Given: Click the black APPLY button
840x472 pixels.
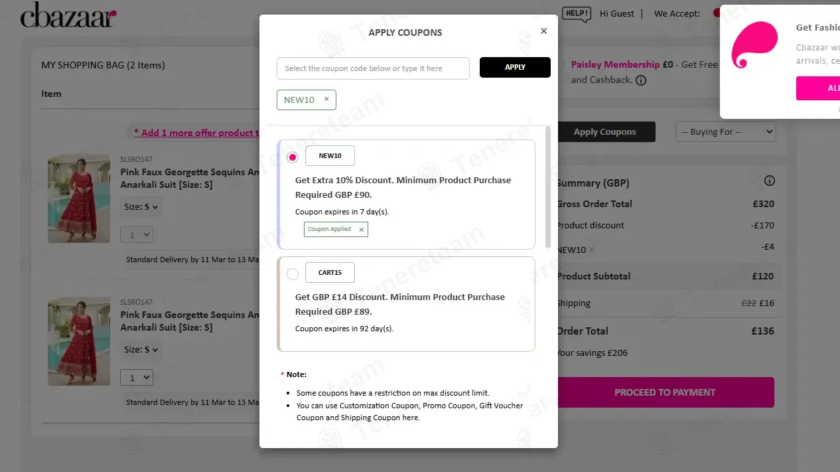Looking at the screenshot, I should coord(515,67).
